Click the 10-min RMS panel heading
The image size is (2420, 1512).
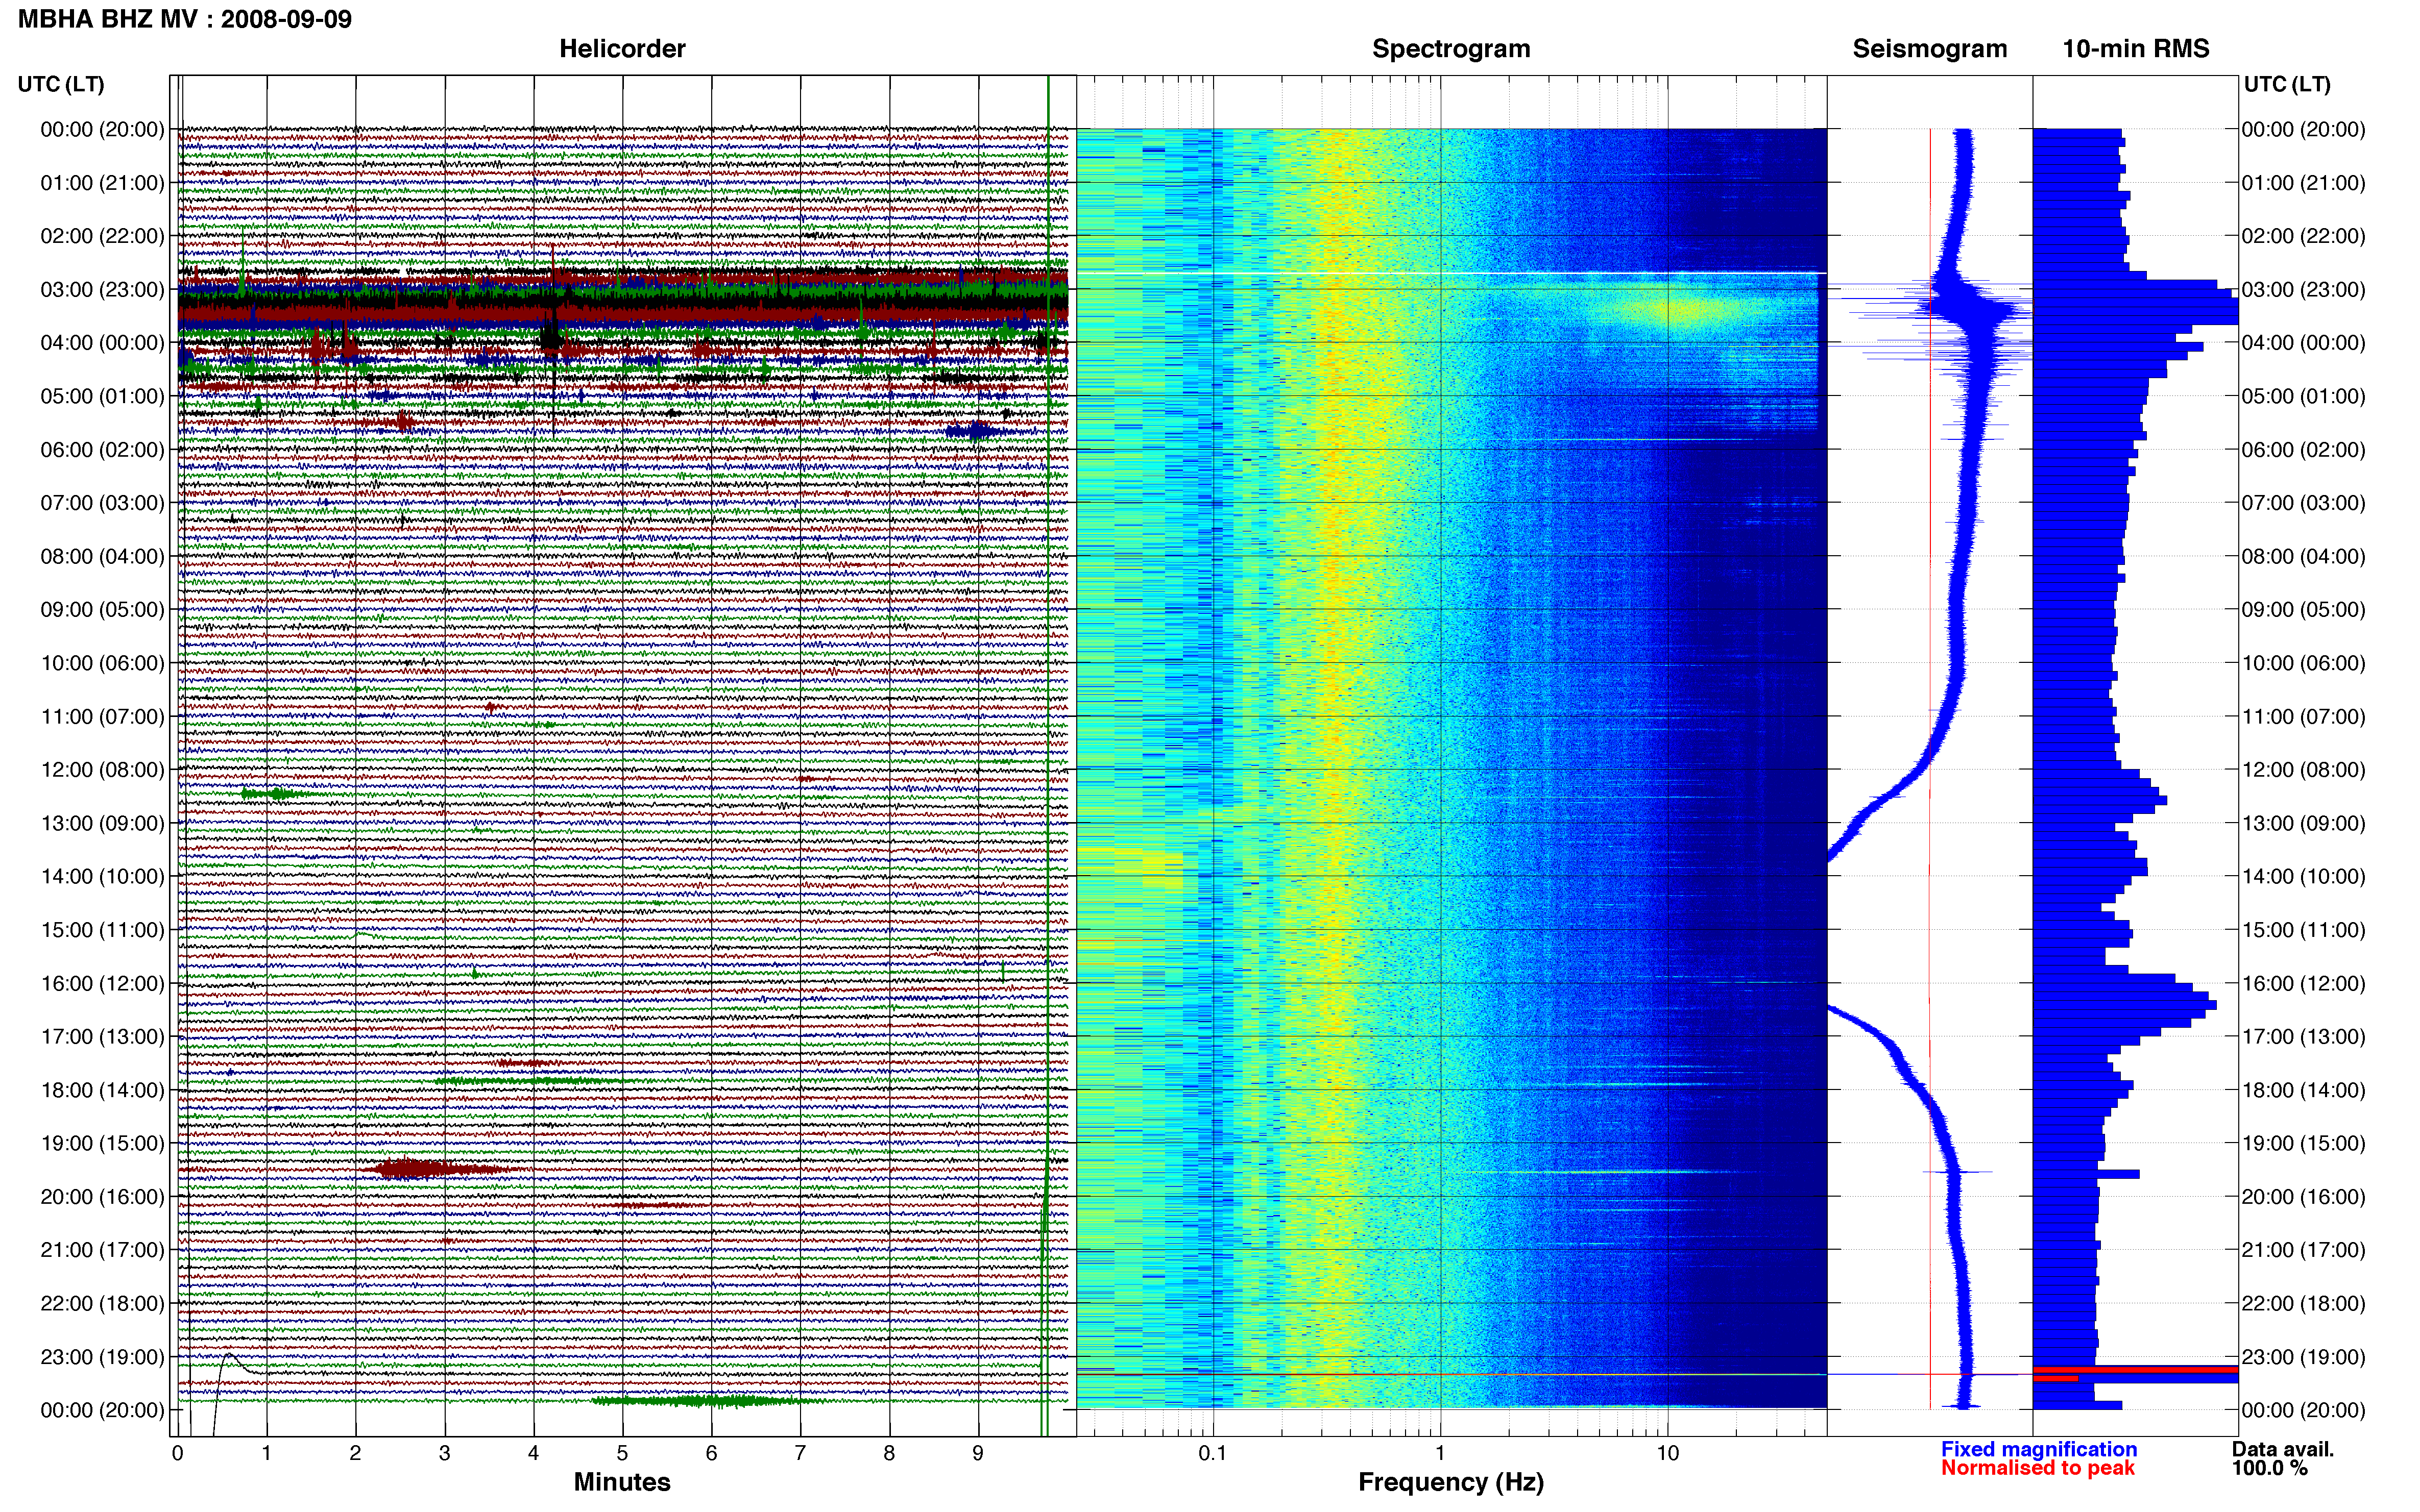2136,48
